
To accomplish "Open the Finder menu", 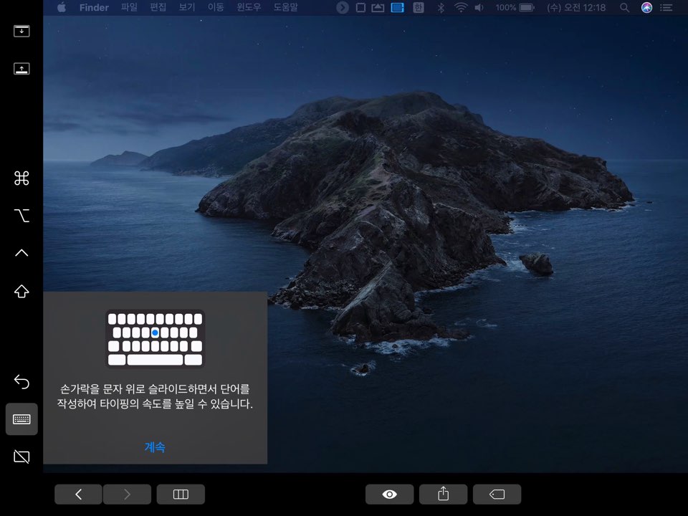I will click(94, 7).
